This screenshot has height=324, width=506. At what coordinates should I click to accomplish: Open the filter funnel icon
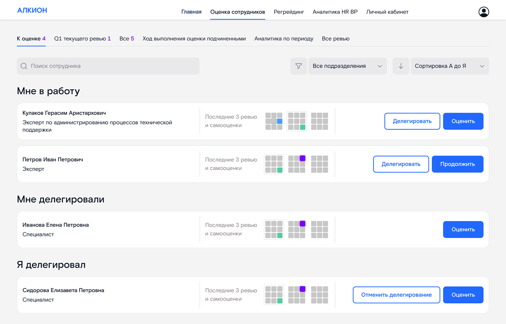coord(299,66)
